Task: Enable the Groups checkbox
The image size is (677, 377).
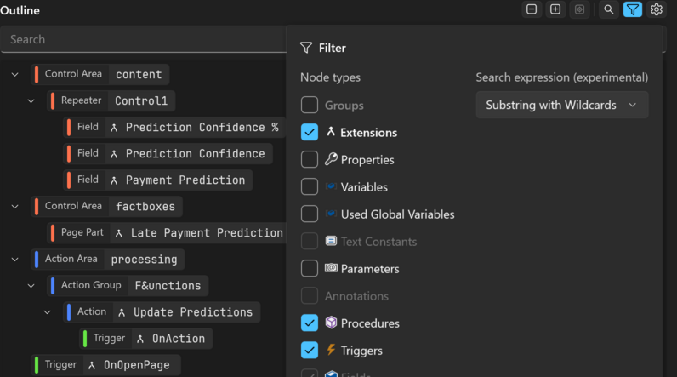Action: pos(310,105)
